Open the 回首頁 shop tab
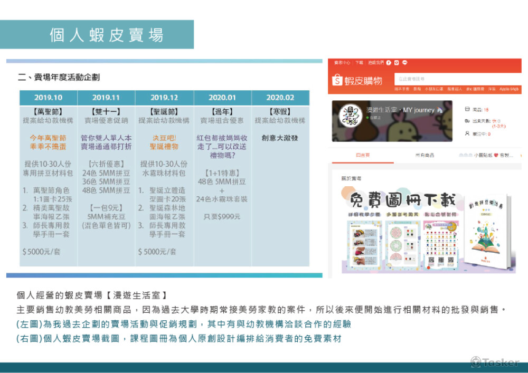The width and height of the screenshot is (528, 373). (362, 155)
